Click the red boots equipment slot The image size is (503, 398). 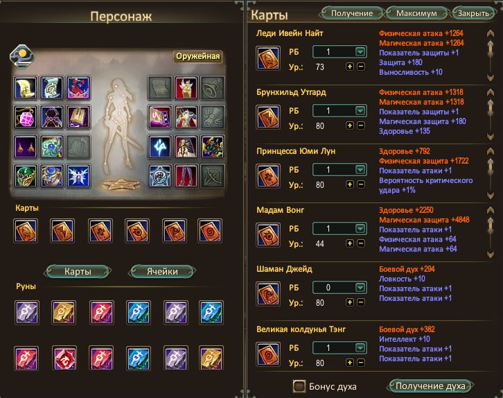(x=186, y=176)
